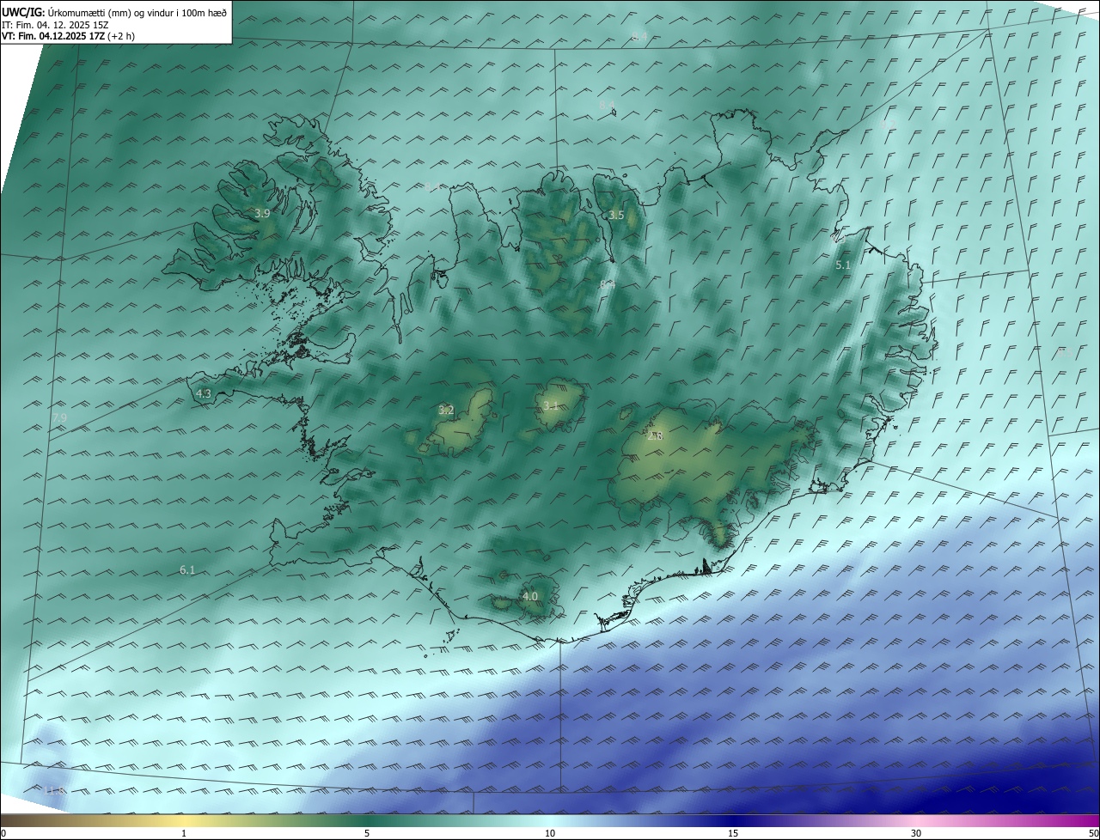Viewport: 1100px width, 840px height.
Task: Click the colour scale tick label 15
Action: (733, 833)
